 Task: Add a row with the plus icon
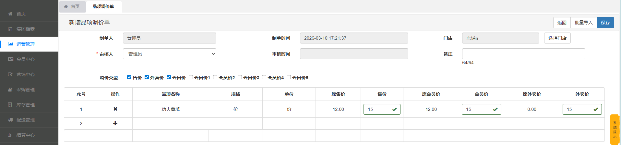tap(115, 123)
